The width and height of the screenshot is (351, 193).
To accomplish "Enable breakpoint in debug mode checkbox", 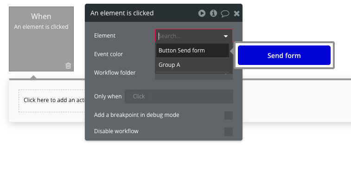I will 228,116.
